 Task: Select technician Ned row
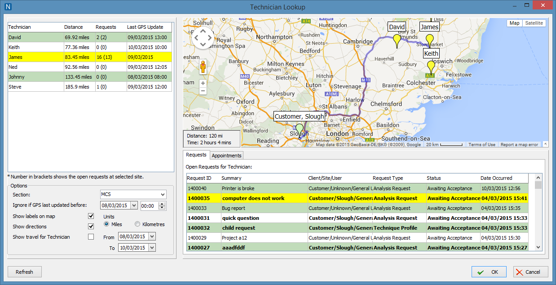(90, 67)
